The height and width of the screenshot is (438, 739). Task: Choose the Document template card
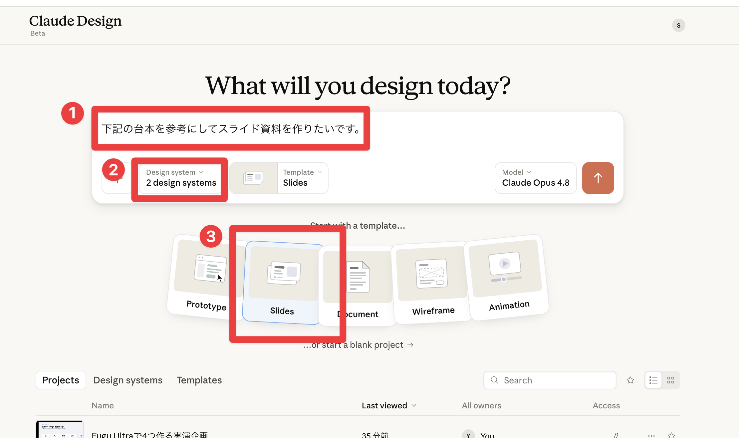pyautogui.click(x=358, y=286)
